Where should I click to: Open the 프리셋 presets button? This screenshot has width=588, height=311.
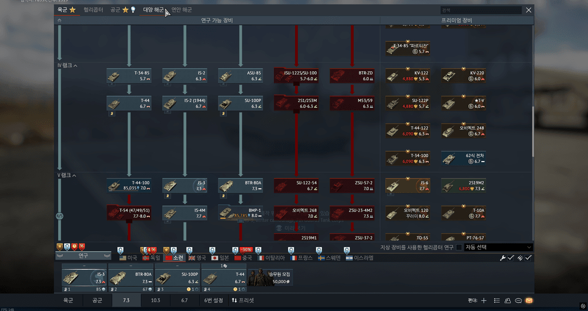coord(243,300)
